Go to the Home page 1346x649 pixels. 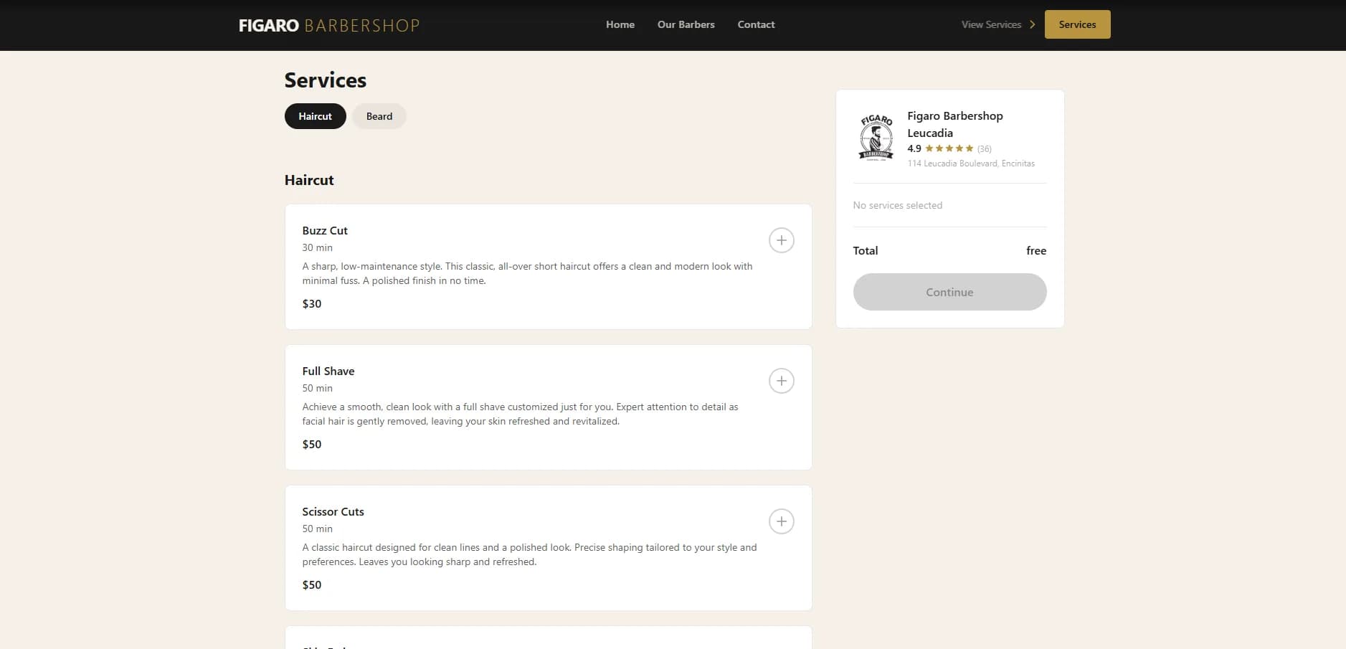620,24
